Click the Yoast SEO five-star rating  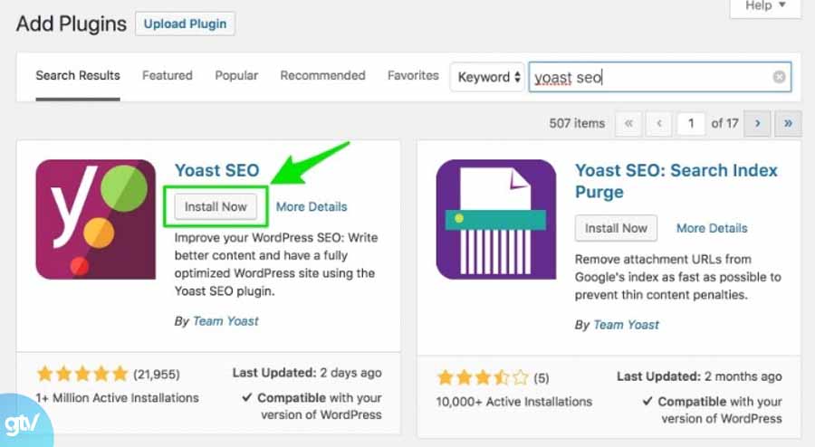[x=82, y=373]
